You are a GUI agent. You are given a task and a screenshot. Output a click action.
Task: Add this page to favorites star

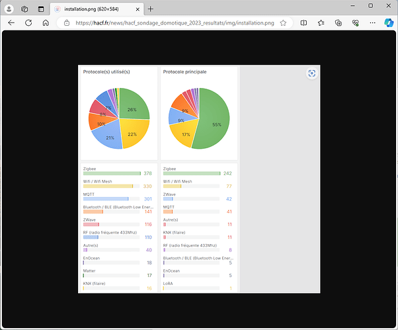coord(283,22)
